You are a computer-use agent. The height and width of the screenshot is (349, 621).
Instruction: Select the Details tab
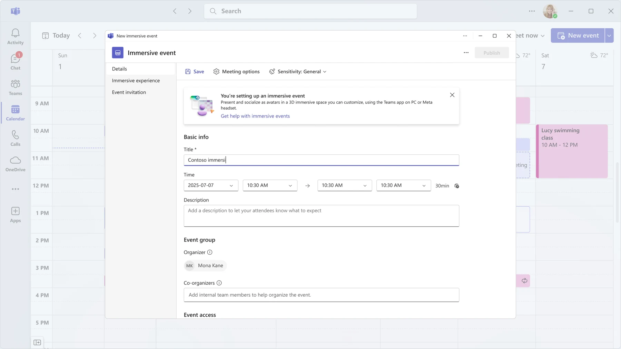(140, 69)
